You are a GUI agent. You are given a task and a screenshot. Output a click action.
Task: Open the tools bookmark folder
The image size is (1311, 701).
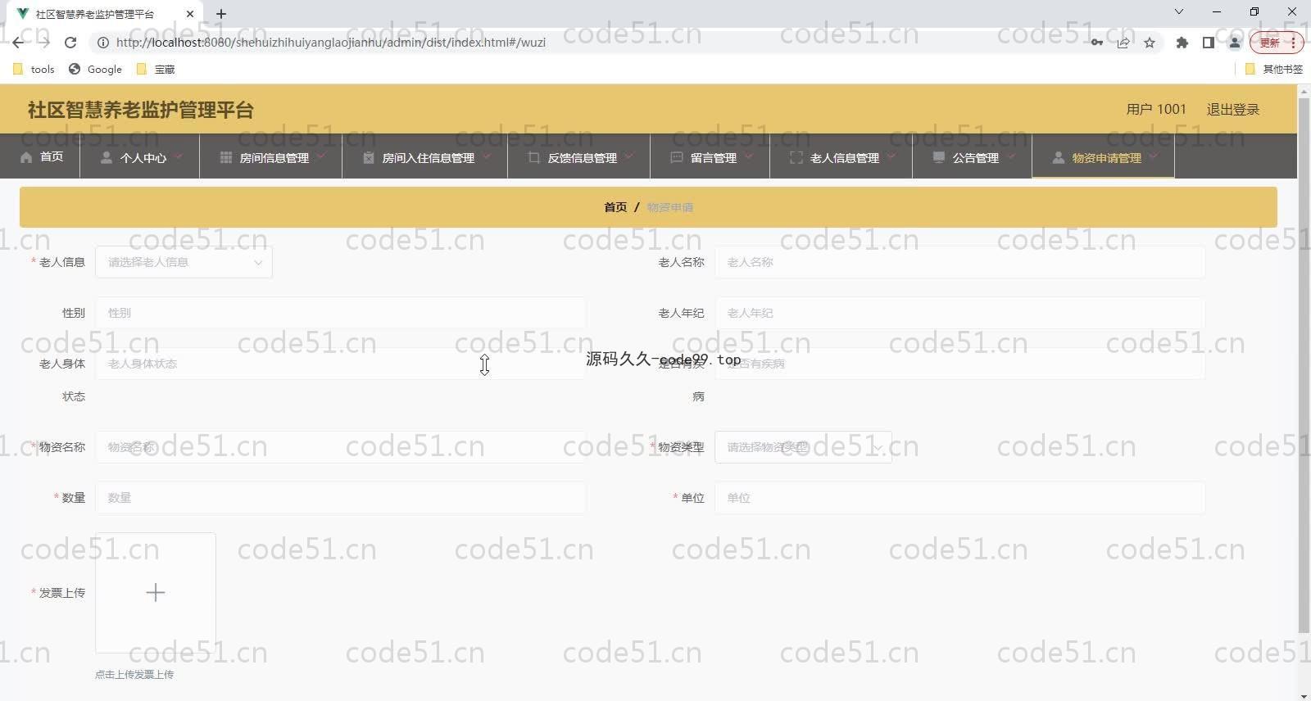(x=34, y=70)
